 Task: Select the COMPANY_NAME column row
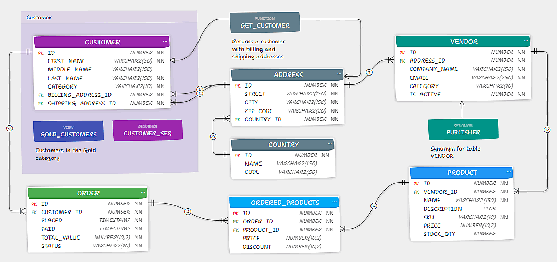(463, 69)
